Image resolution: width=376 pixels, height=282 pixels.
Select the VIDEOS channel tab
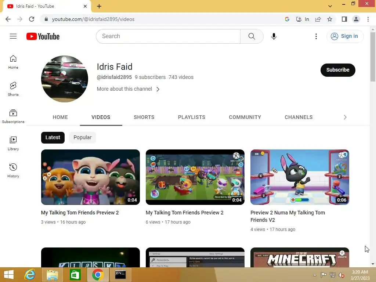pyautogui.click(x=101, y=117)
